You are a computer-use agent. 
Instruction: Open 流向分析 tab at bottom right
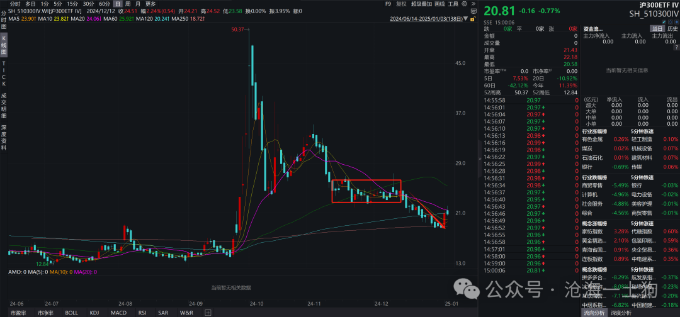pyautogui.click(x=594, y=313)
